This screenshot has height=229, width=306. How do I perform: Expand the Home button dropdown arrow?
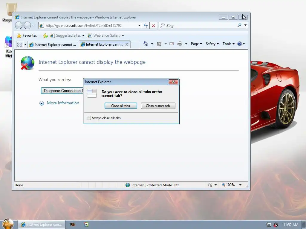coord(152,44)
